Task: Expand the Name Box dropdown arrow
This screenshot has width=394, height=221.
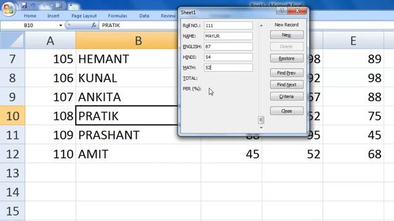Action: [x=60, y=25]
